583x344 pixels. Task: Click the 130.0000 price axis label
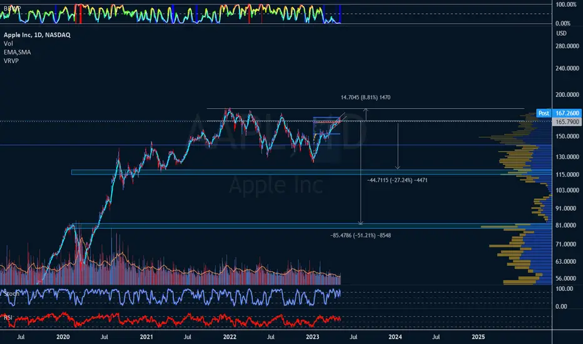(x=567, y=157)
